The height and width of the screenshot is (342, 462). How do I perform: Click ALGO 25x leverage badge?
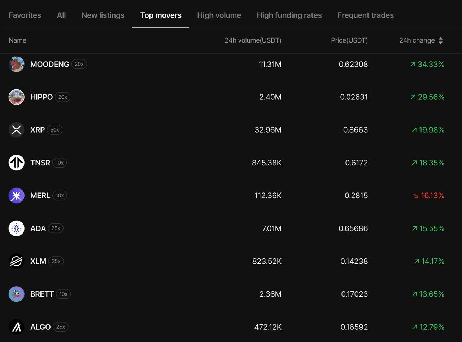(61, 327)
